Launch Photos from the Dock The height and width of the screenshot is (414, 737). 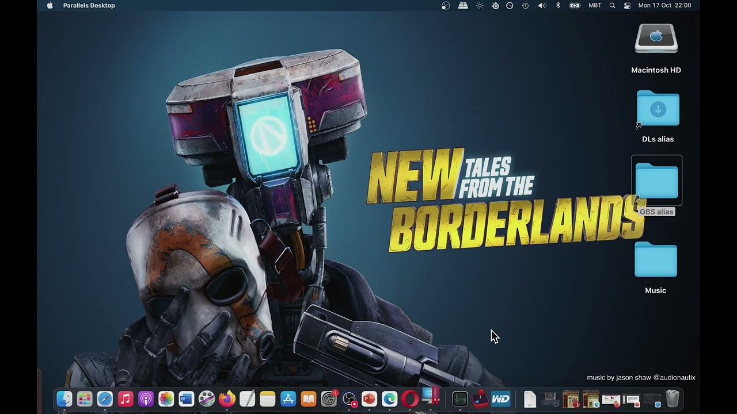pyautogui.click(x=166, y=398)
